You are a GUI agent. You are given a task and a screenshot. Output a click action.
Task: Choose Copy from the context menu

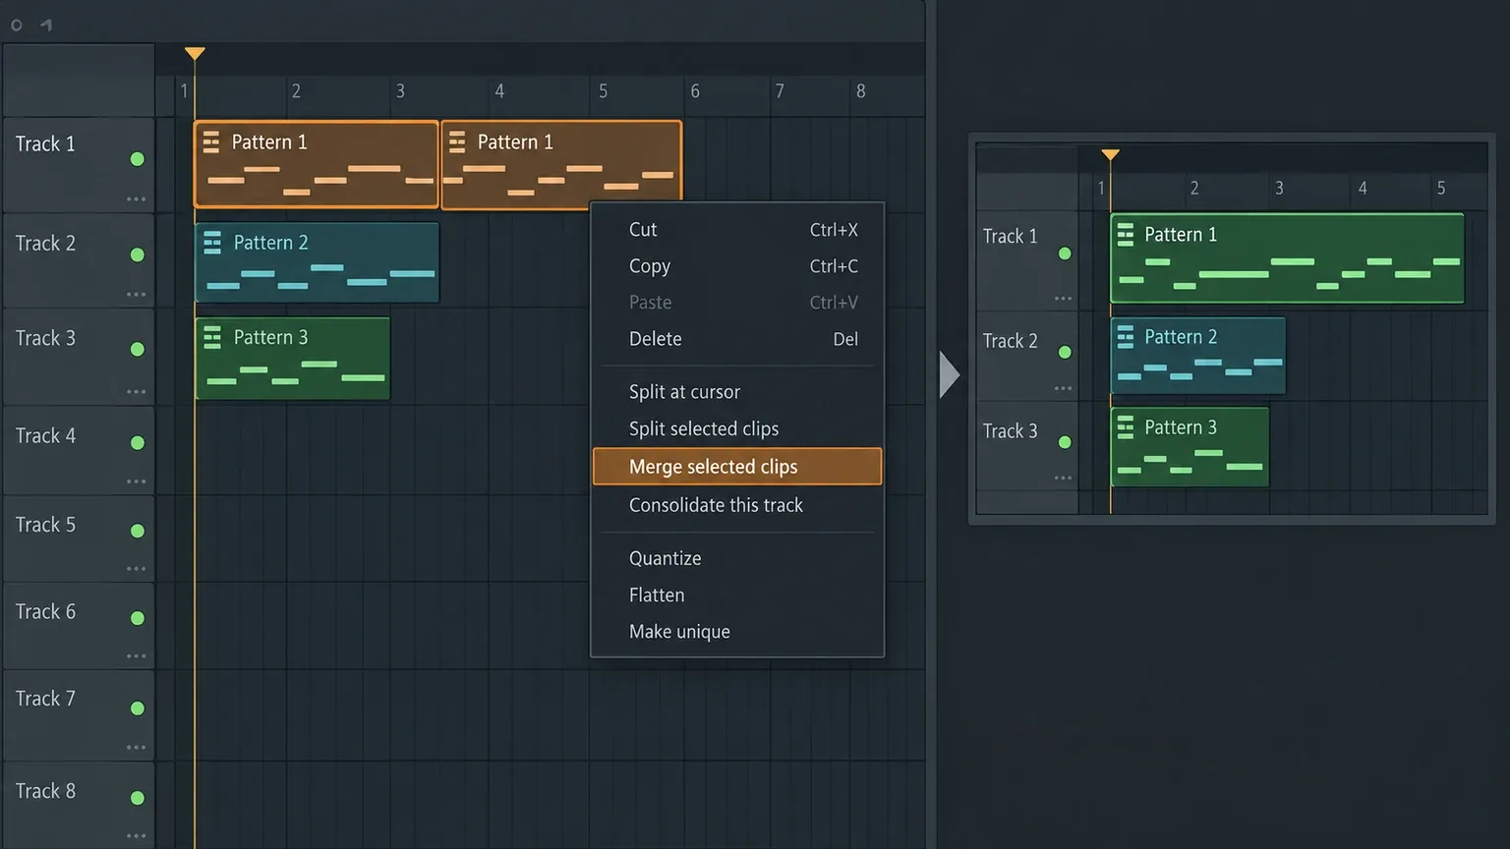(x=737, y=266)
